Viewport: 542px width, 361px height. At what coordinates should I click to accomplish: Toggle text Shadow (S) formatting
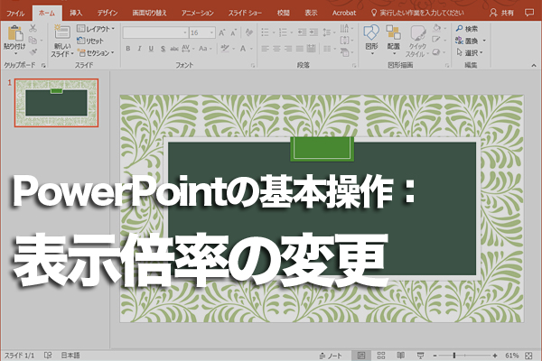[x=163, y=49]
